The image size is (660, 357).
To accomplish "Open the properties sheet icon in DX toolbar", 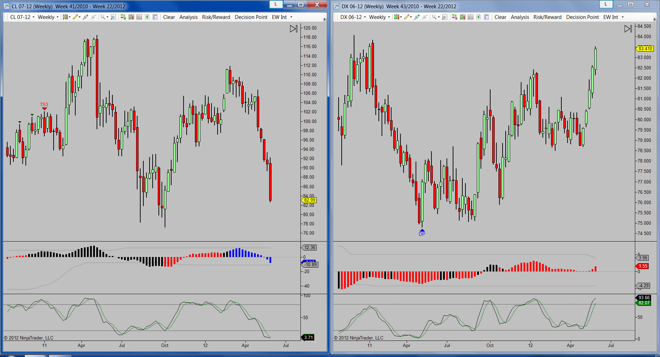I will pyautogui.click(x=486, y=17).
